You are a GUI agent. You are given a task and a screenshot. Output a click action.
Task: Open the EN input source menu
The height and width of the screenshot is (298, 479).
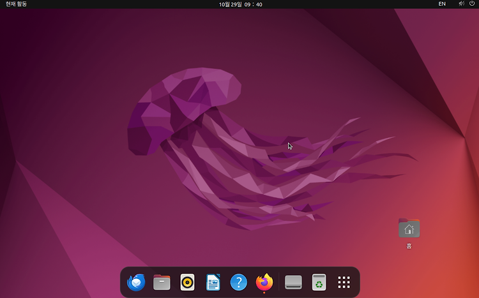click(442, 4)
